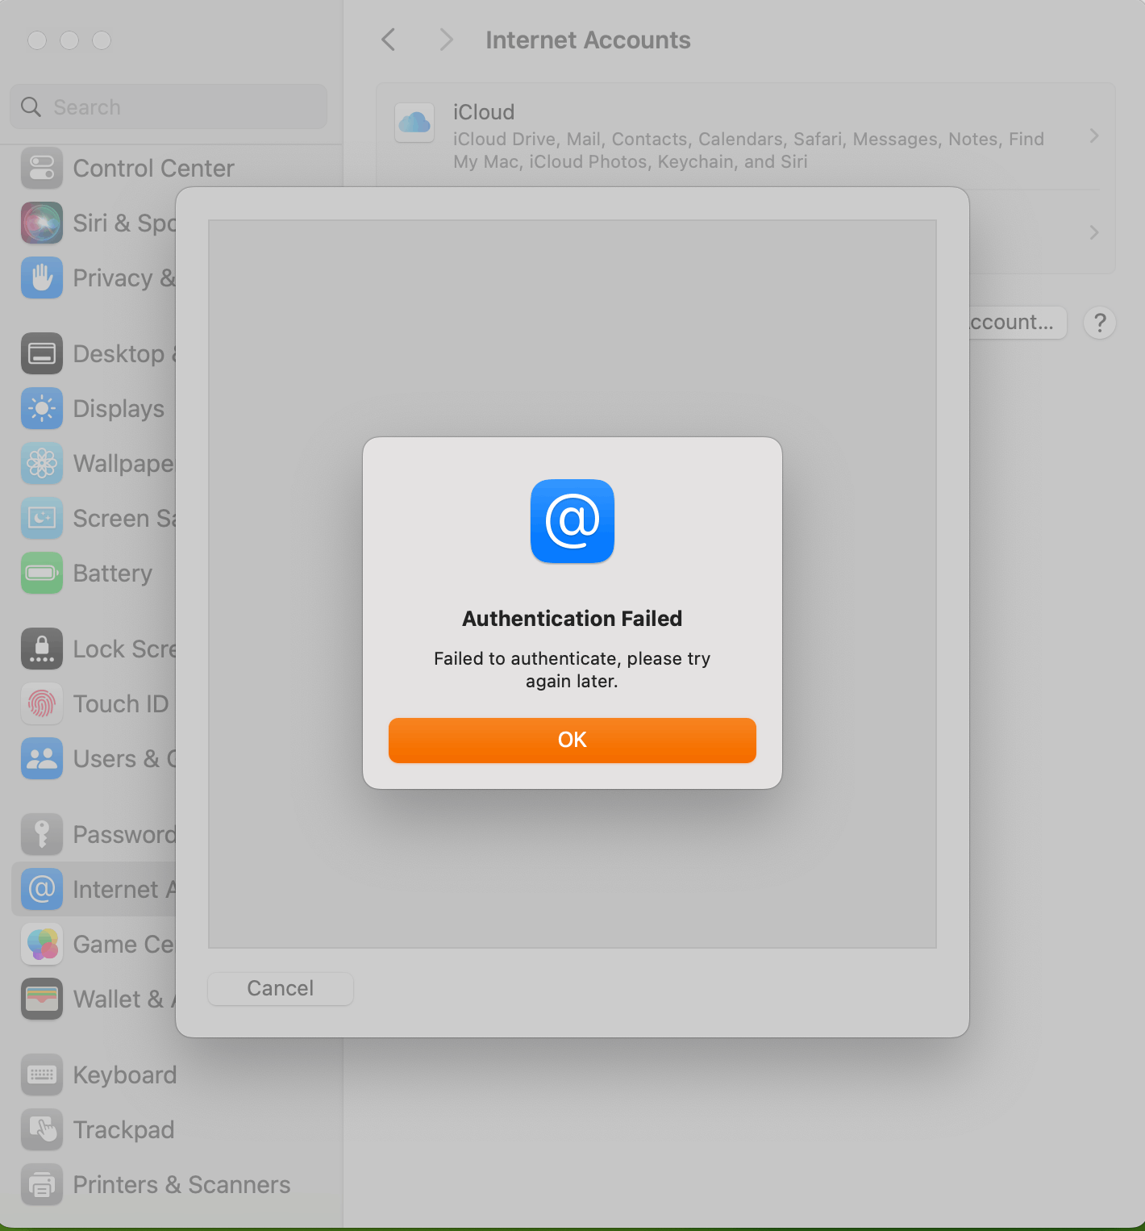Expand the second account row chevron
1145x1231 pixels.
click(1094, 232)
